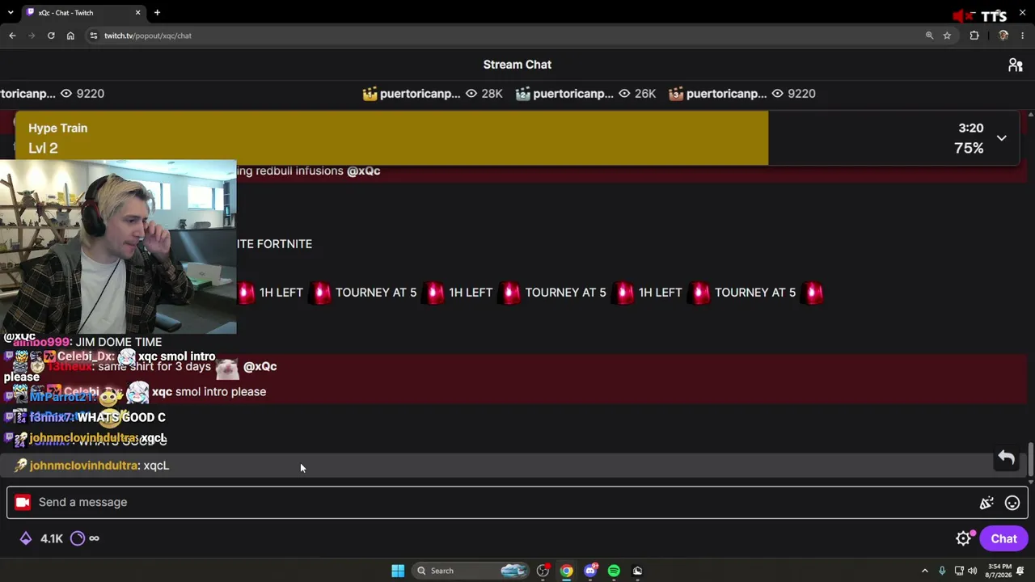Open the Spotify icon on the taskbar
The height and width of the screenshot is (582, 1035).
(614, 571)
